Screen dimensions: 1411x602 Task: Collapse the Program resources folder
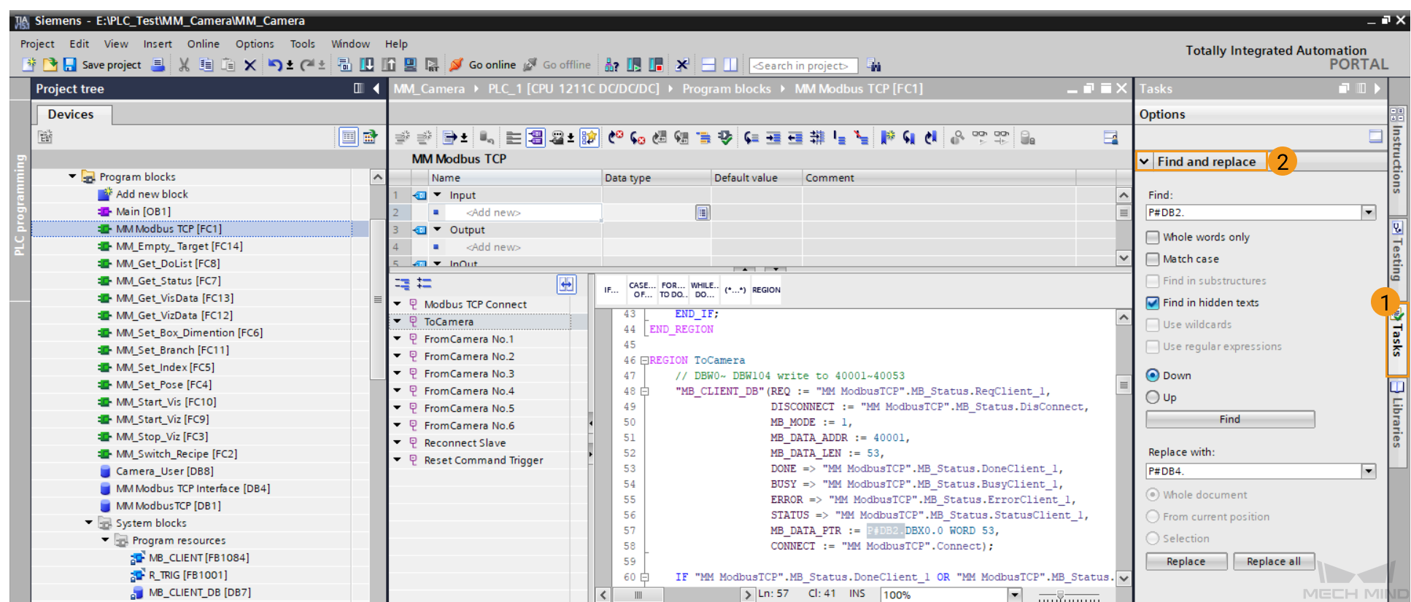click(105, 540)
